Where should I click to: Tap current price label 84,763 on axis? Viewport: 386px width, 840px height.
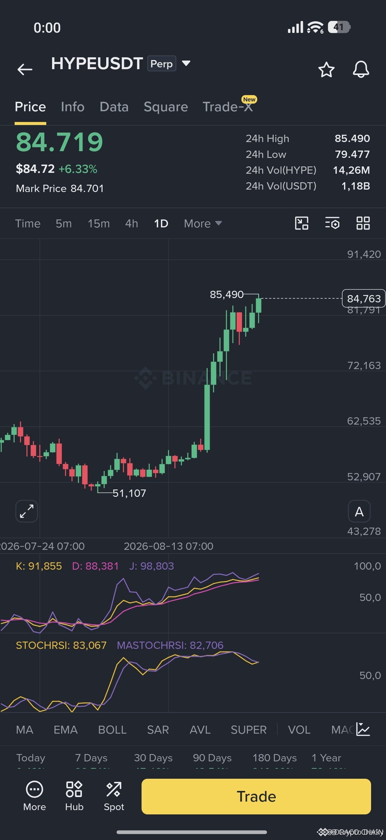(x=363, y=298)
